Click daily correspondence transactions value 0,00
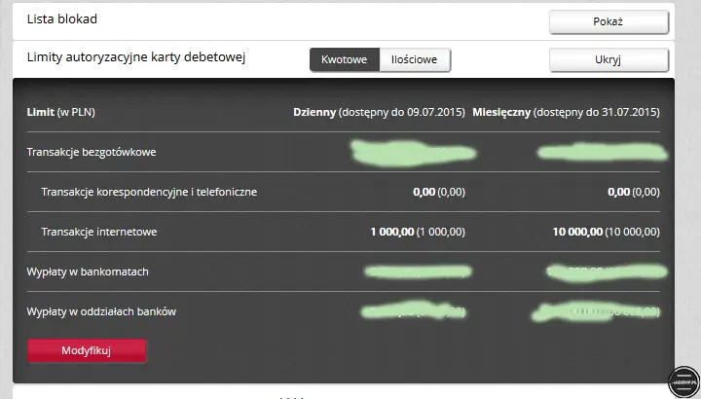The image size is (701, 399). coord(438,192)
